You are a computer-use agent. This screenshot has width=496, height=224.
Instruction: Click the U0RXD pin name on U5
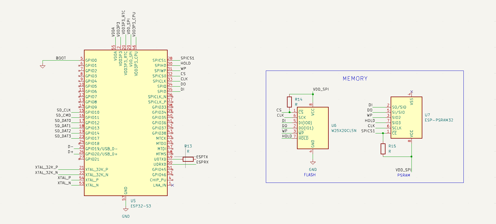point(160,164)
